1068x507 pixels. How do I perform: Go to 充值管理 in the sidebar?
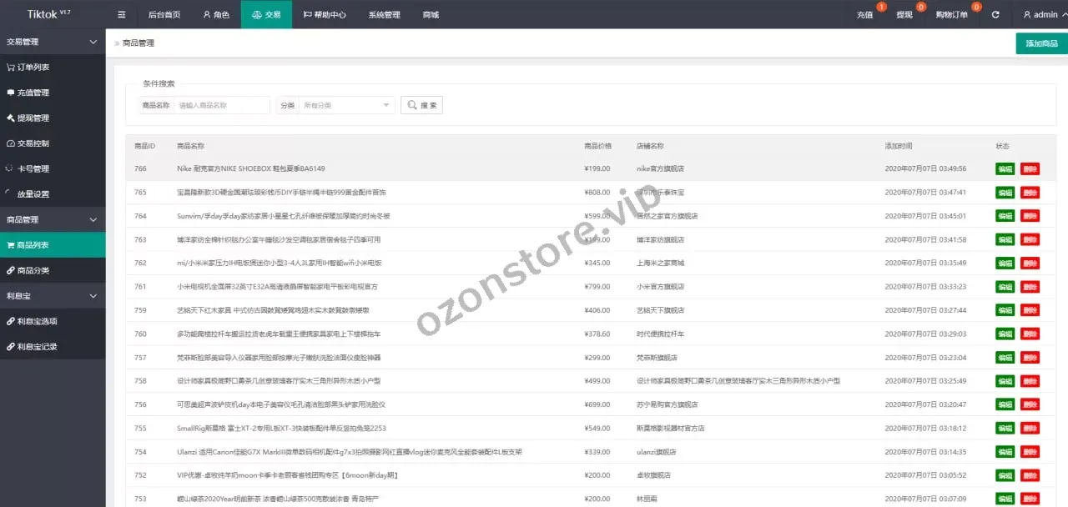pos(33,93)
